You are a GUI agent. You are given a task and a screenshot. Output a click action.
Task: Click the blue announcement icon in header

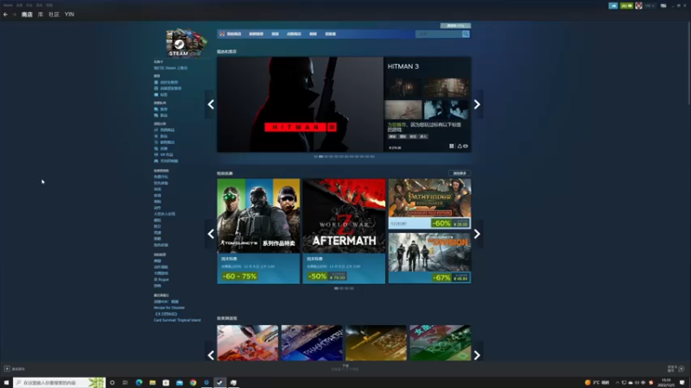pos(613,6)
